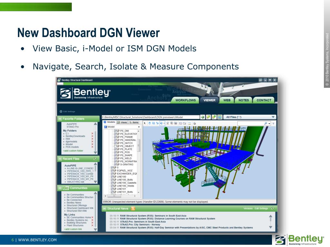Click the measure distance tool icon
This screenshot has height=247, width=330.
[x=189, y=123]
